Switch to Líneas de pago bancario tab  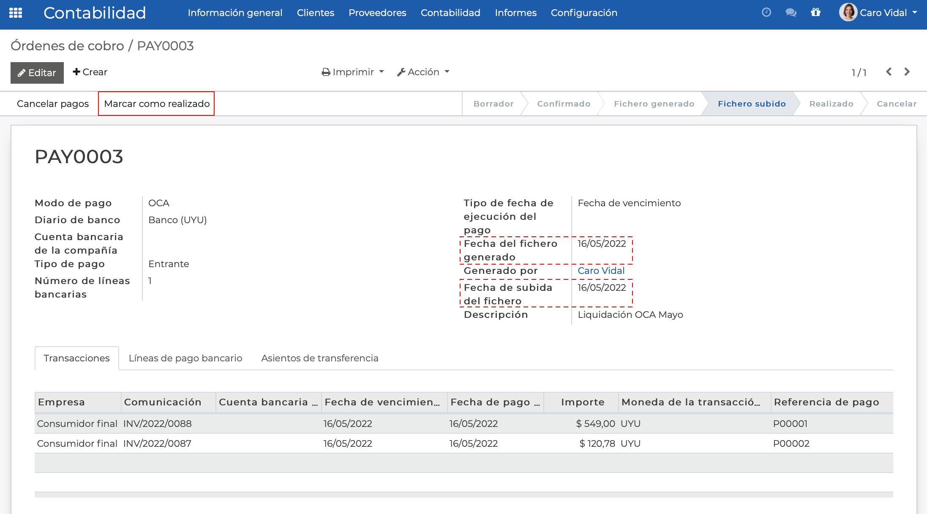[185, 358]
